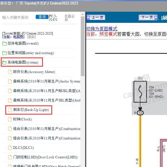Open DLC3(DLC3) diagram
167x167 pixels.
[x=23, y=147]
